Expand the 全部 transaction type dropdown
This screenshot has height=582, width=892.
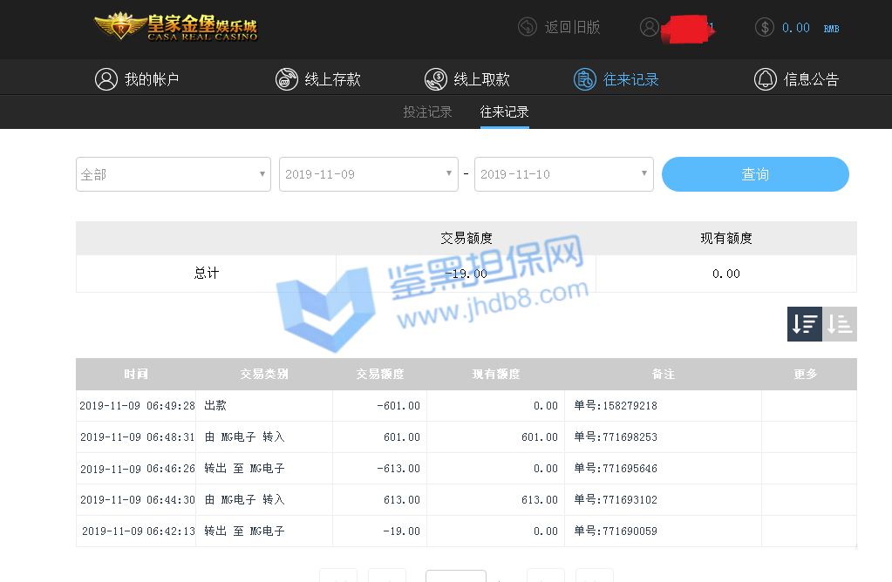[174, 174]
